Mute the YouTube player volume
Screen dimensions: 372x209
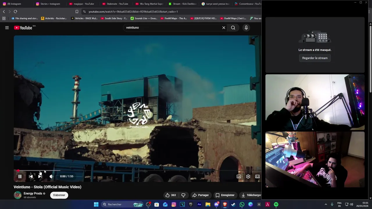tap(51, 176)
